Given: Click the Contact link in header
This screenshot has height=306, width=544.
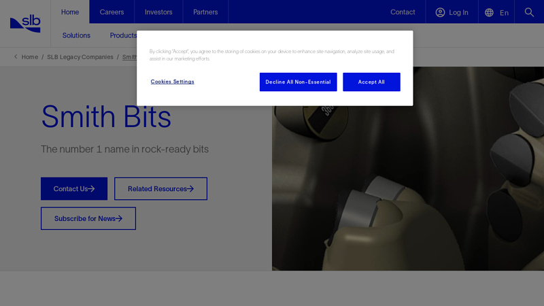Looking at the screenshot, I should point(403,12).
